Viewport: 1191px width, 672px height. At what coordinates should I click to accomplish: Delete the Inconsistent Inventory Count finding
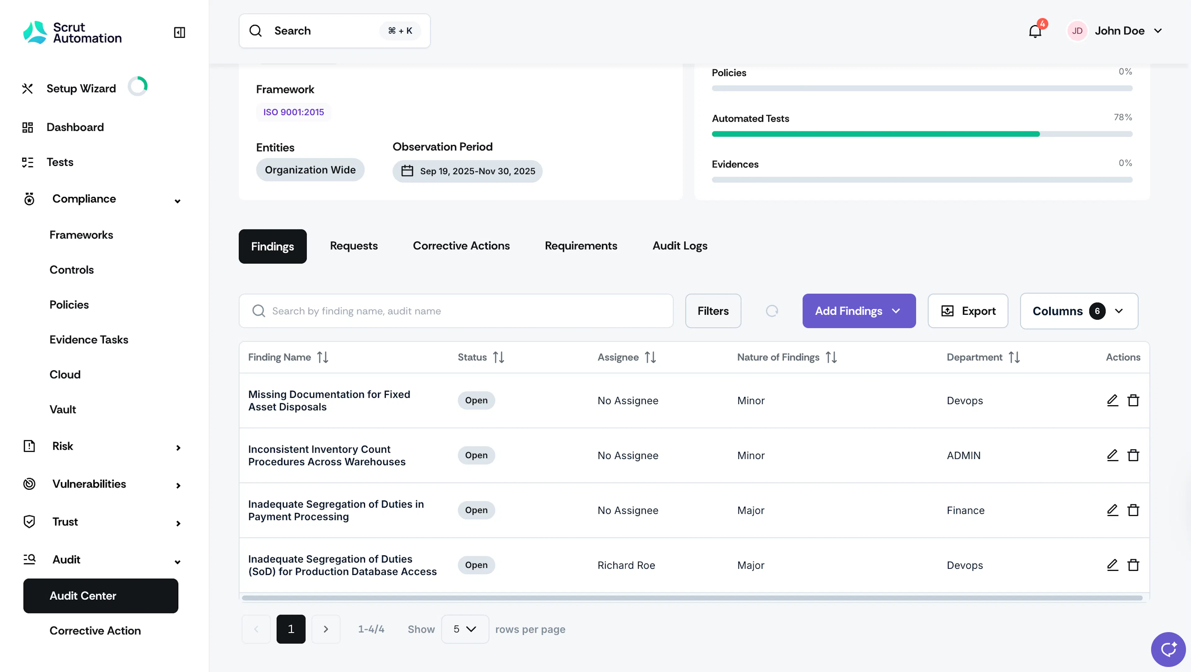click(1133, 455)
